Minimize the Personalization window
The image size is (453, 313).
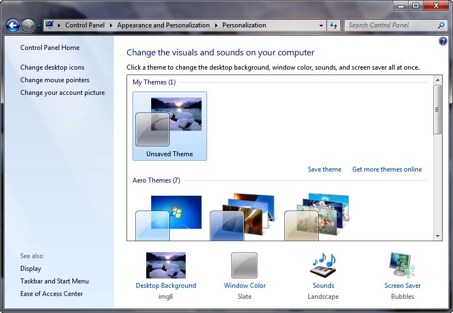[401, 5]
